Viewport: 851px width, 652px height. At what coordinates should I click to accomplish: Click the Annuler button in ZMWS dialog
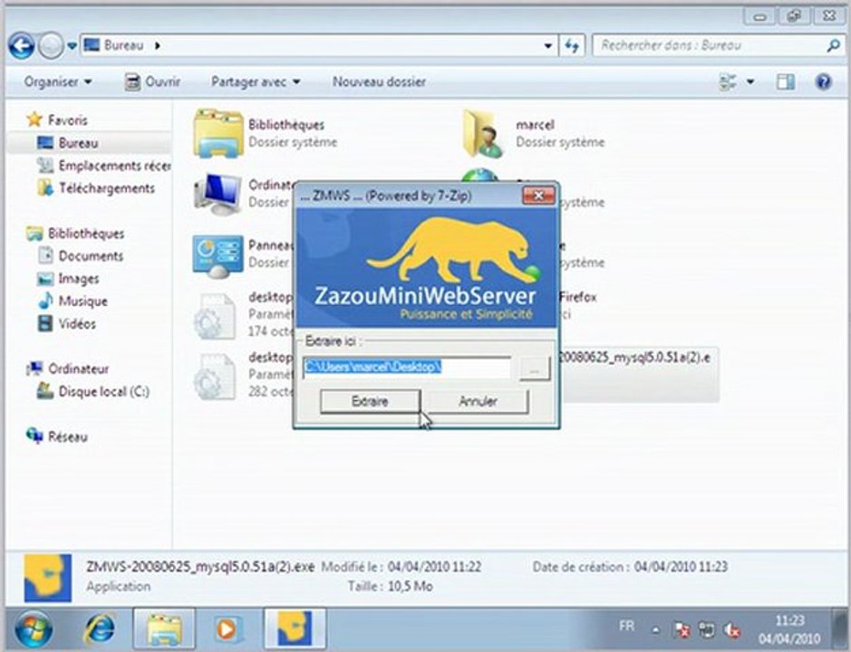pos(478,401)
